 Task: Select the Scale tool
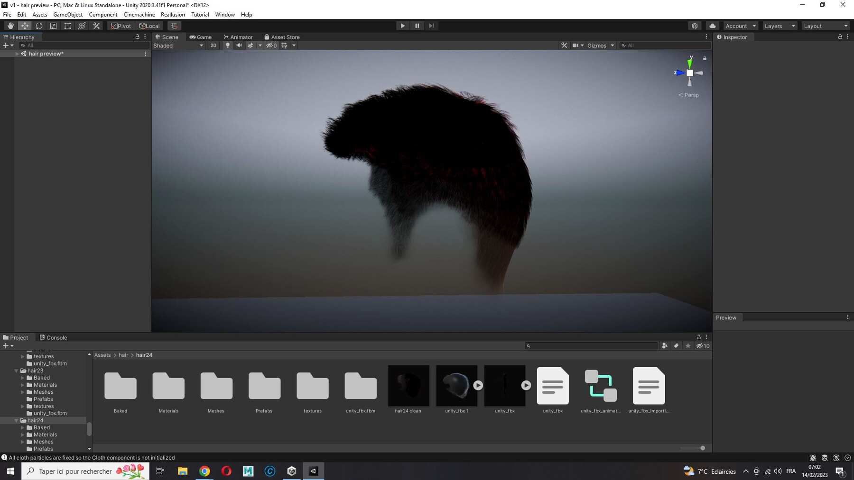(53, 26)
